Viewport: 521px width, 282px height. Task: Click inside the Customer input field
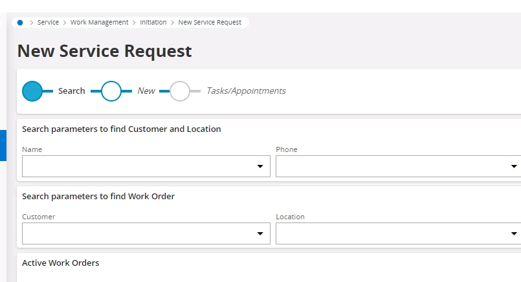[x=146, y=233]
